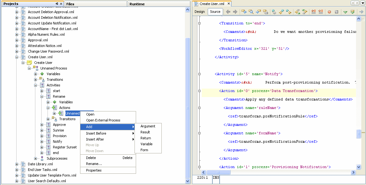Expand the Approval.xml file node
This screenshot has height=185, width=366.
tap(17, 40)
